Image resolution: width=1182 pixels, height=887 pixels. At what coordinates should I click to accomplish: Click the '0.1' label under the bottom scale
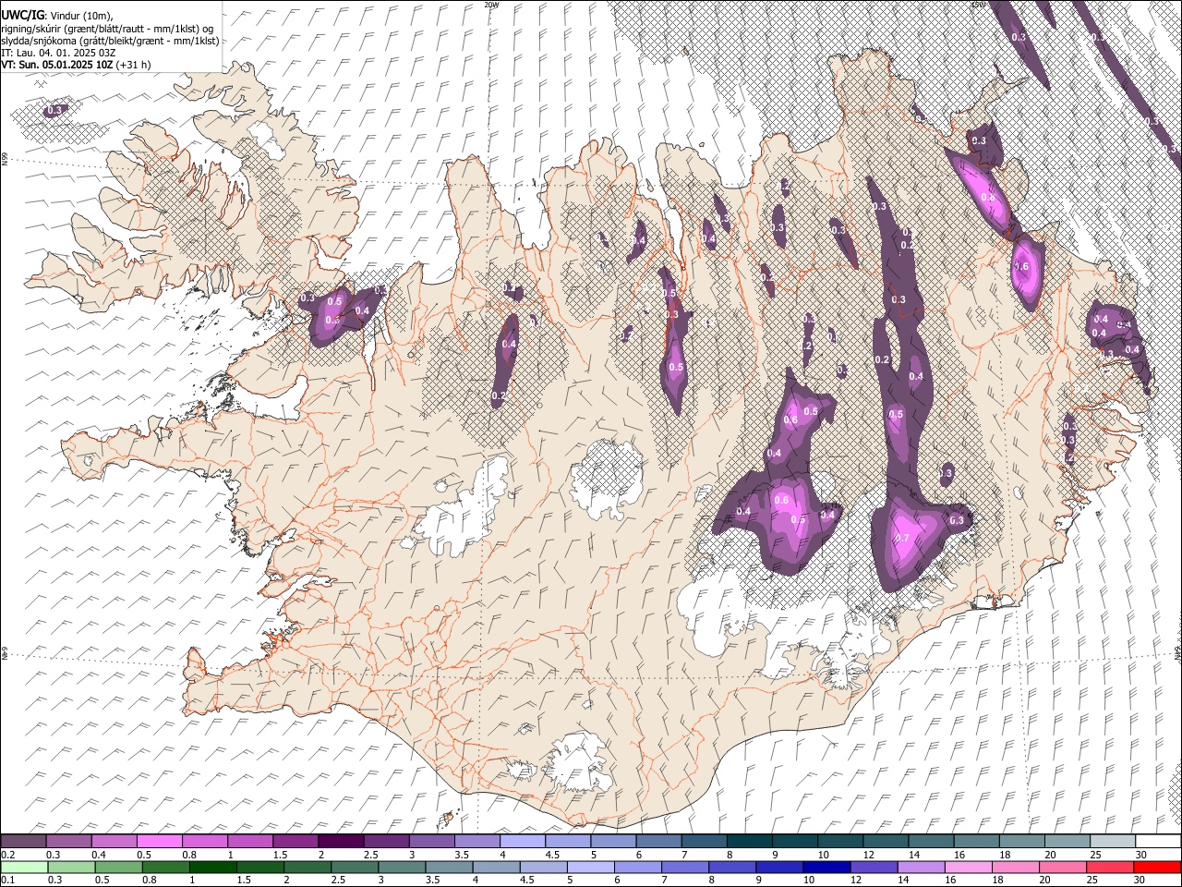click(8, 880)
